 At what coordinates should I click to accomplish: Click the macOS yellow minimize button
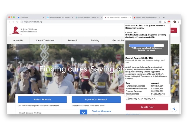12,17
